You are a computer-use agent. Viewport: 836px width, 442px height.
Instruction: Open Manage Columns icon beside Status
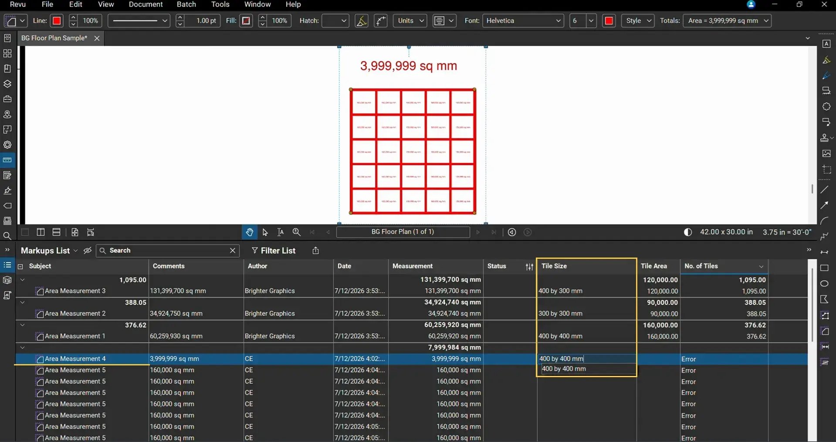[x=529, y=267]
